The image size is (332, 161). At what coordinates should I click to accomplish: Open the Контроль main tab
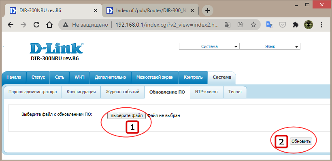[x=193, y=77]
